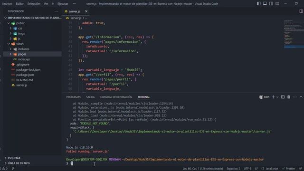Maximize panel chevron icon

(301, 97)
